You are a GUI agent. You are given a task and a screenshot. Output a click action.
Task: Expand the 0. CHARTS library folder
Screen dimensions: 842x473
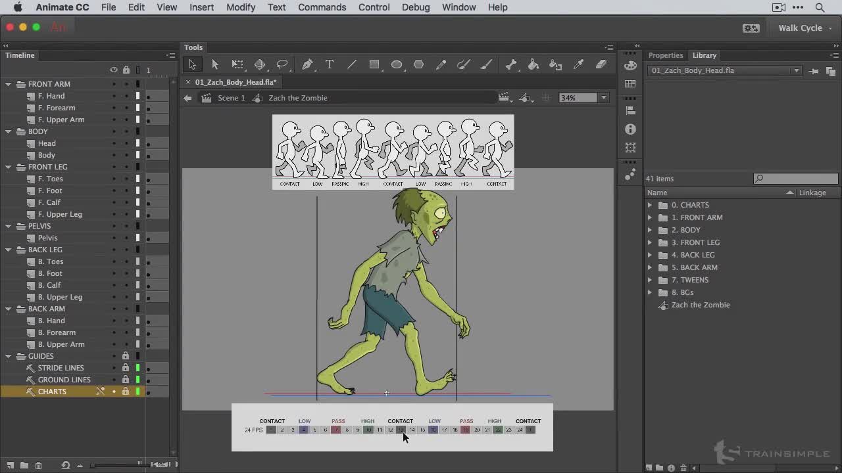click(x=650, y=205)
